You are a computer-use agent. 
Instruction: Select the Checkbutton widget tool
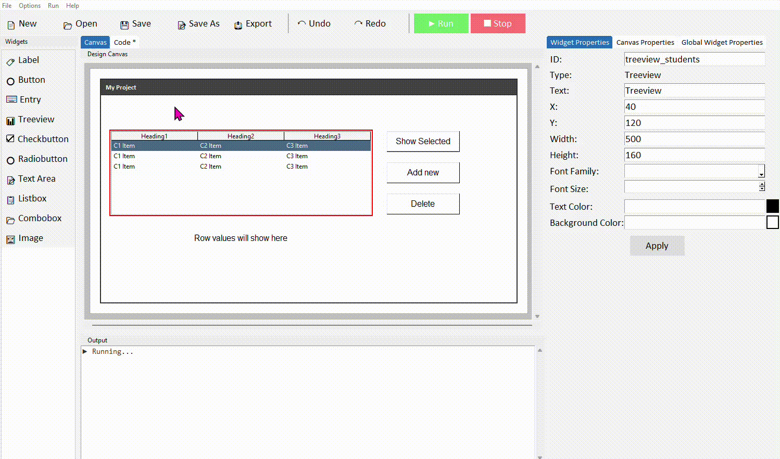(x=41, y=139)
